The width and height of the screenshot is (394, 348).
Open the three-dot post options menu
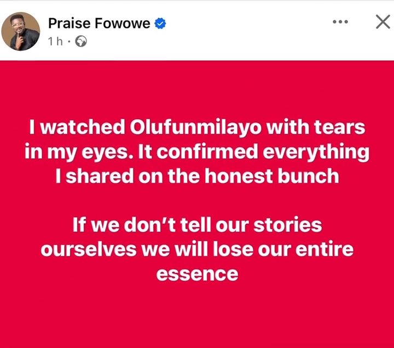click(340, 22)
